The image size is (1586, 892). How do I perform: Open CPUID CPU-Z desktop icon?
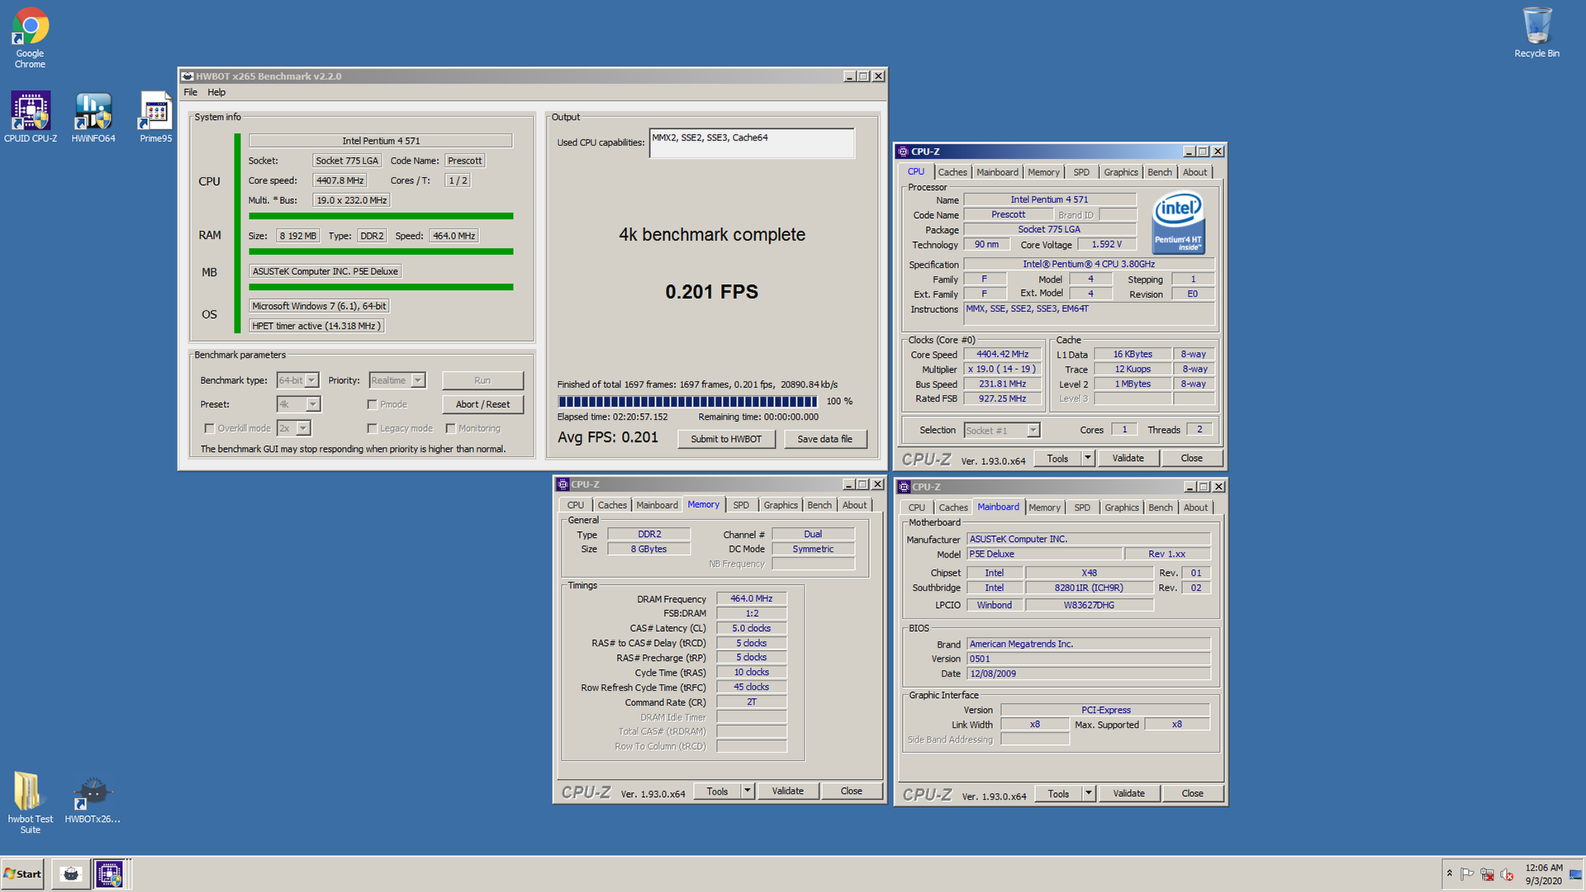point(31,117)
